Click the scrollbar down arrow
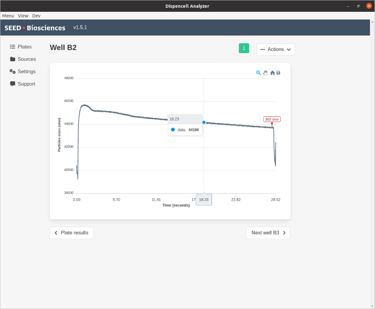The image size is (375, 309). coord(372,306)
